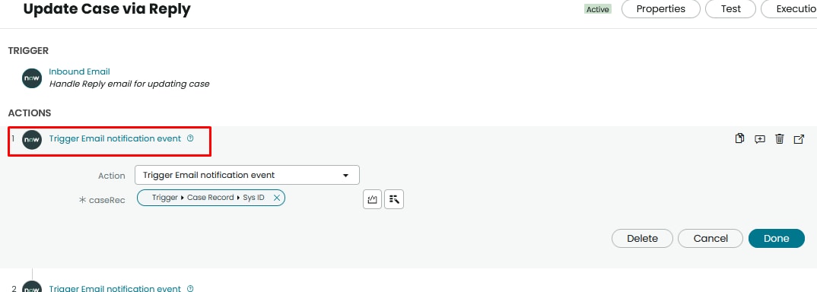817x292 pixels.
Task: Click the Delete button
Action: tap(642, 238)
